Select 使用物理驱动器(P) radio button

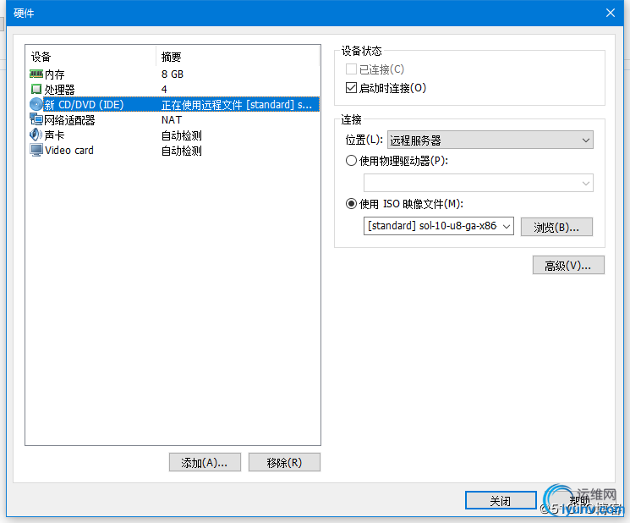351,161
